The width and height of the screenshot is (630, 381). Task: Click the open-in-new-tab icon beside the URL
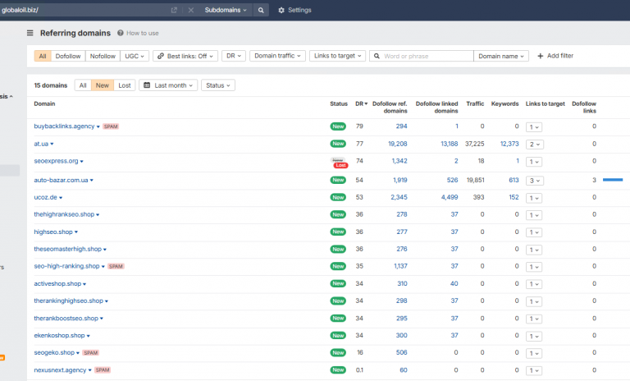coord(174,10)
